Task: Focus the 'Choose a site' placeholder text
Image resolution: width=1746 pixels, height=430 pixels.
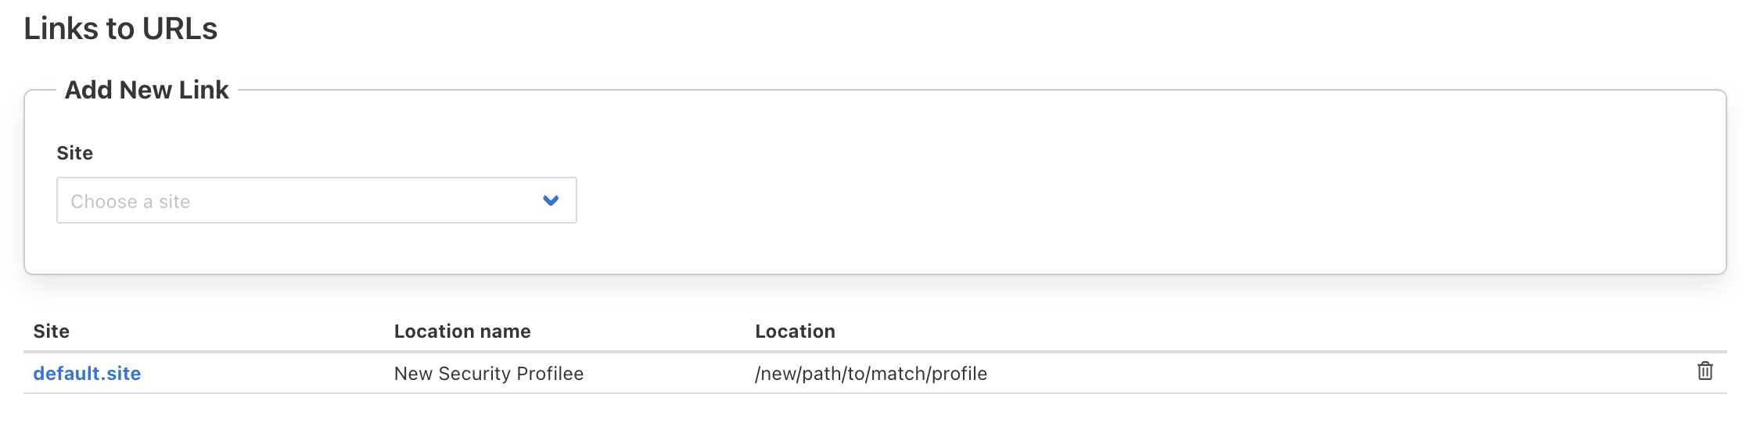Action: 131,202
